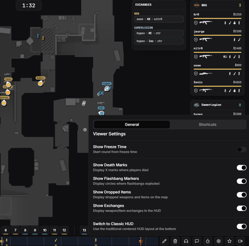The image size is (249, 246).
Task: Turn off Switch to Classic HUD
Action: tap(241, 226)
